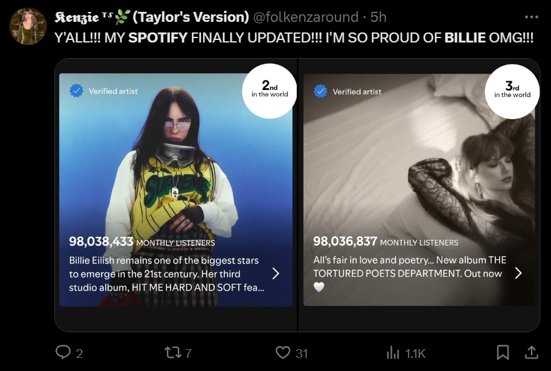Like the tweet with the heart icon
The height and width of the screenshot is (371, 551).
click(283, 353)
